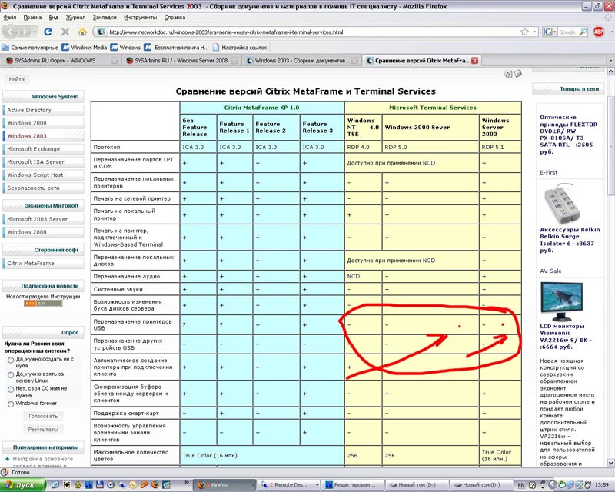Image resolution: width=615 pixels, height=492 pixels.
Task: Expand the Remote Des... taskbar group dropdown
Action: (317, 485)
